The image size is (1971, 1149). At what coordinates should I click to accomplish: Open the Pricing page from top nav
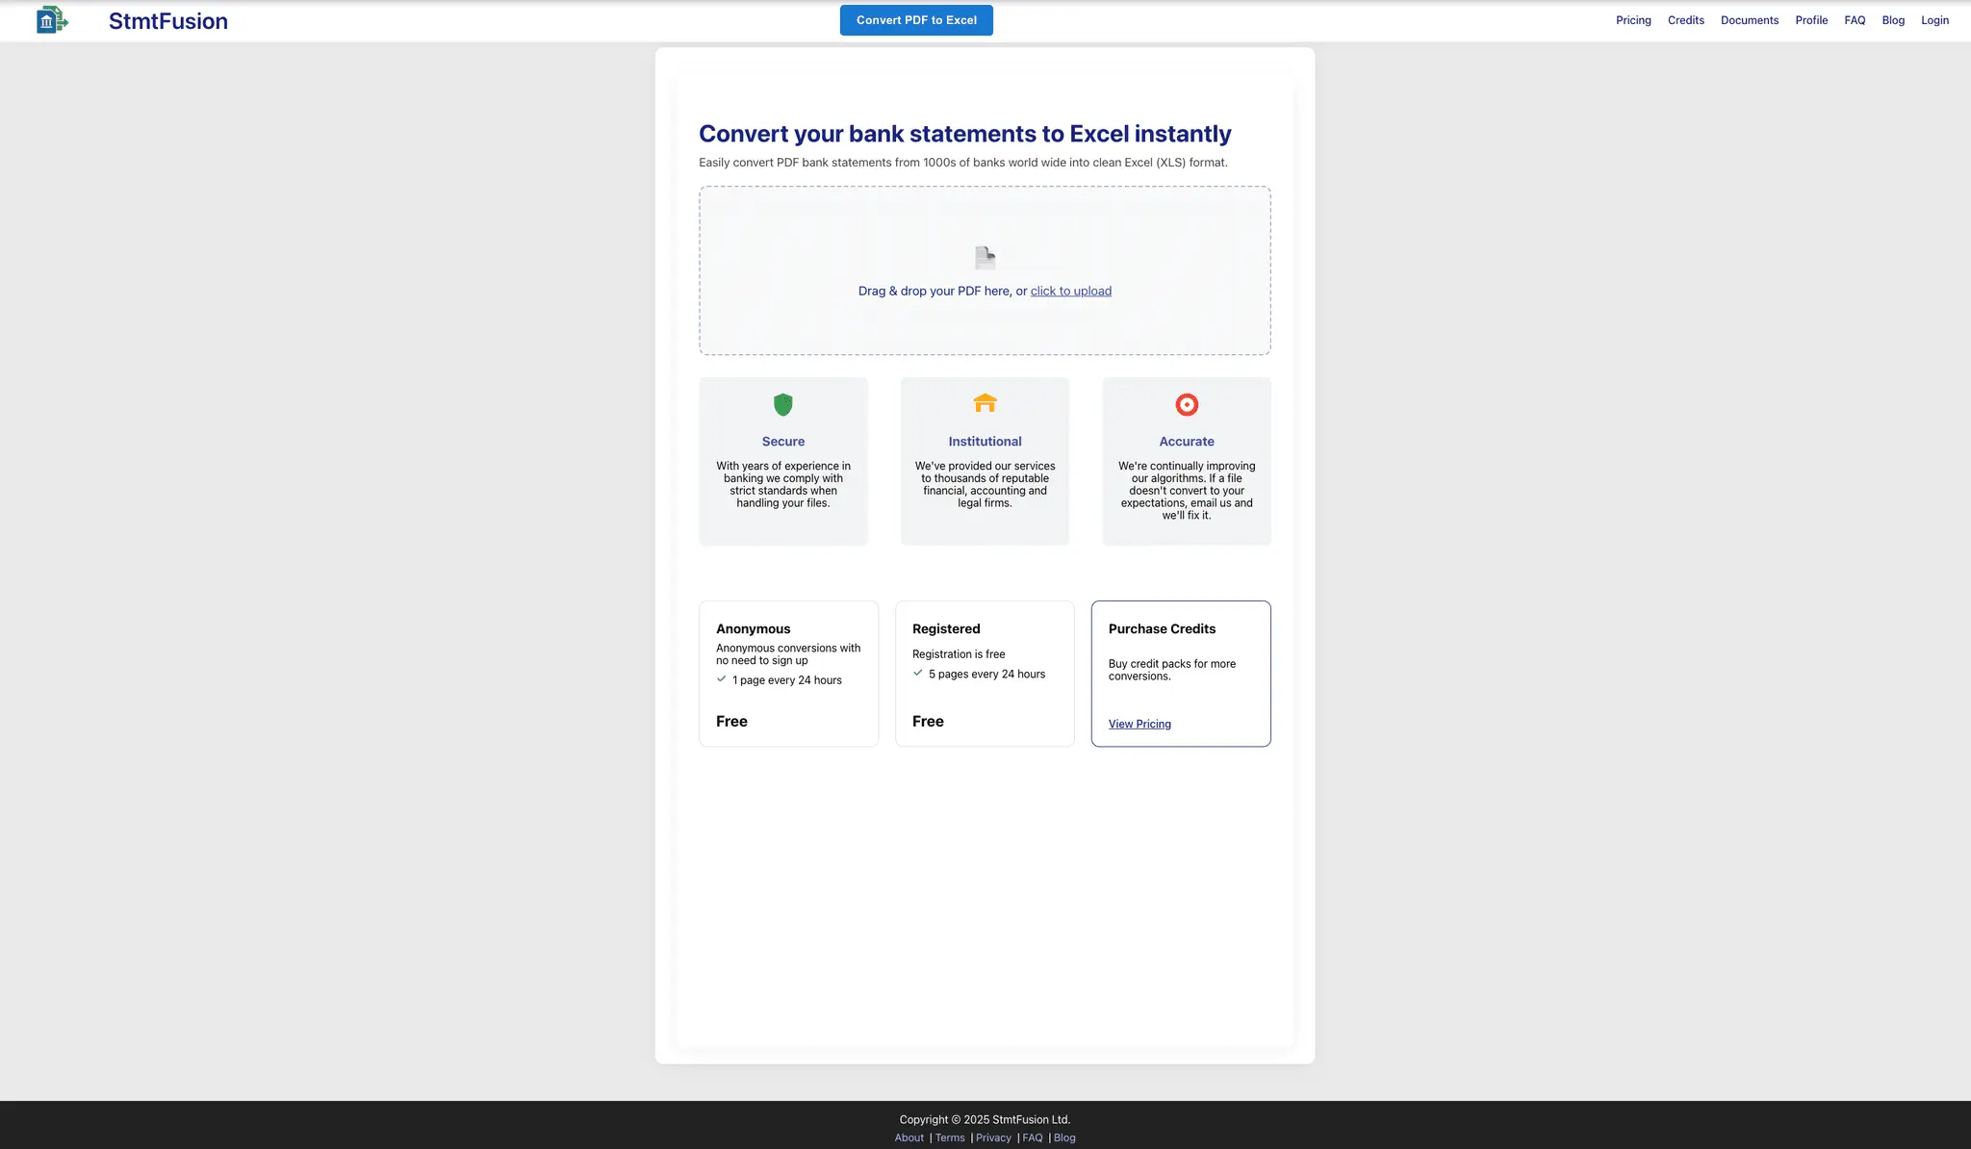[1633, 20]
